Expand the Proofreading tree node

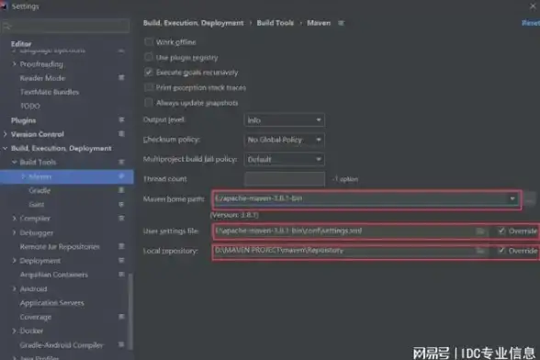(x=14, y=63)
